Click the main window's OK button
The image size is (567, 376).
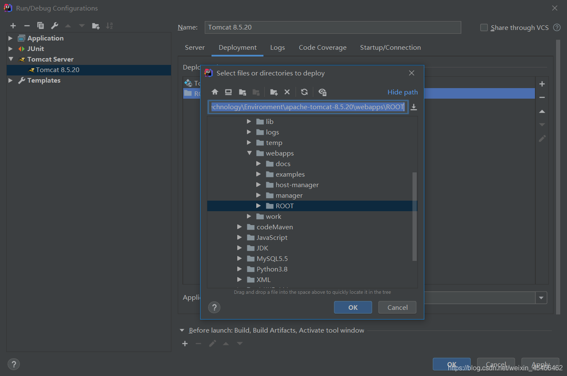click(x=452, y=364)
